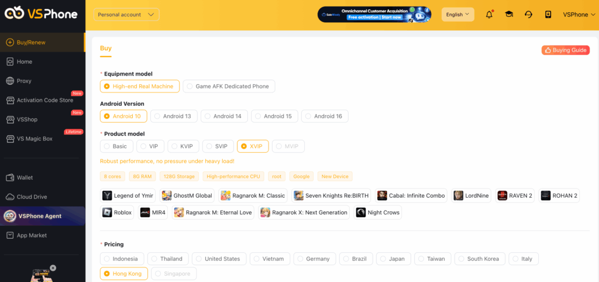Click the VS Magic Box icon

pyautogui.click(x=10, y=139)
